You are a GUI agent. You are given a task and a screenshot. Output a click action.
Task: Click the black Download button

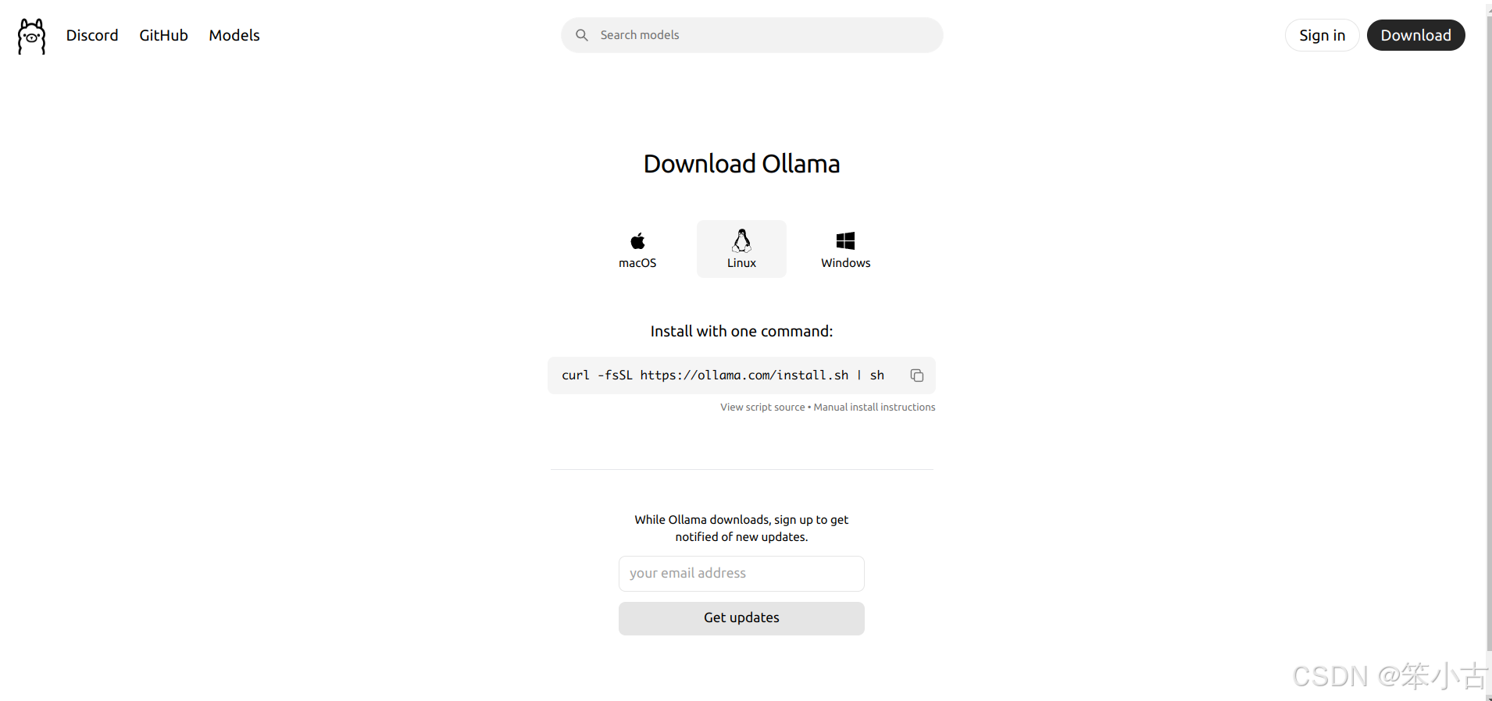point(1415,35)
